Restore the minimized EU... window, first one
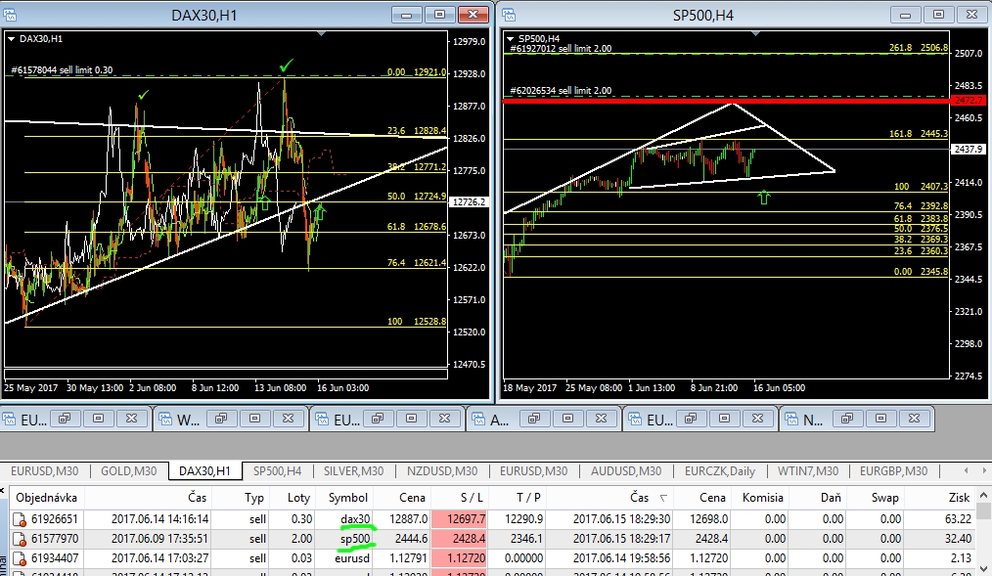Viewport: 992px width, 576px height. point(65,418)
